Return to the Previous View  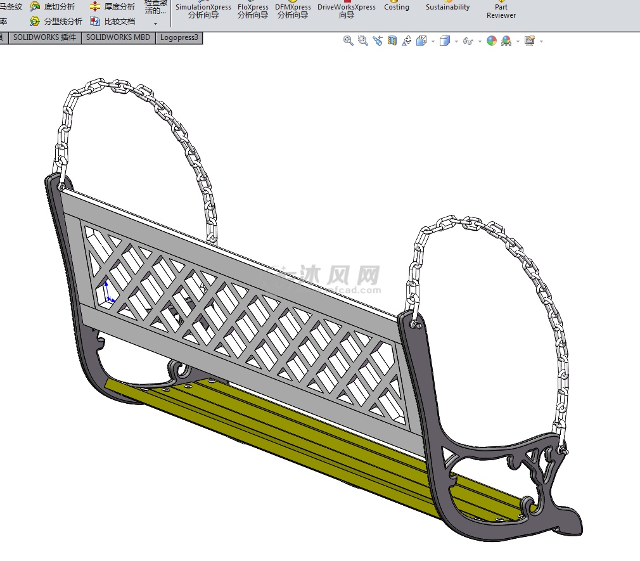coord(378,41)
